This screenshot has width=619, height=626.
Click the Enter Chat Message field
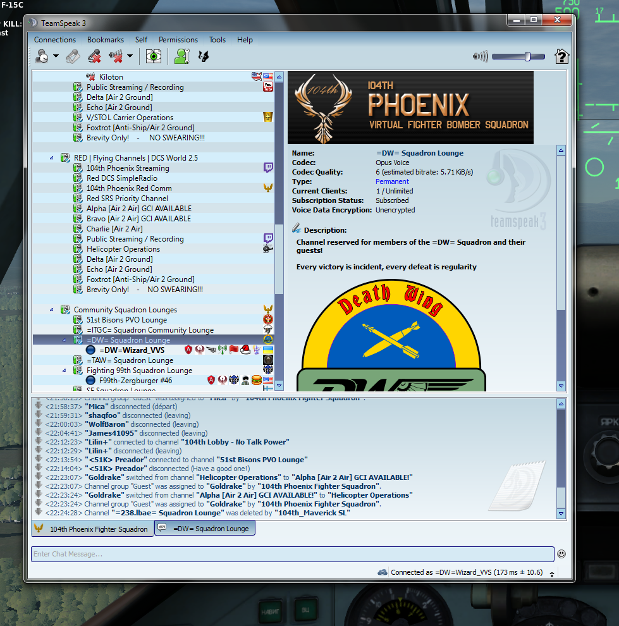tap(293, 554)
